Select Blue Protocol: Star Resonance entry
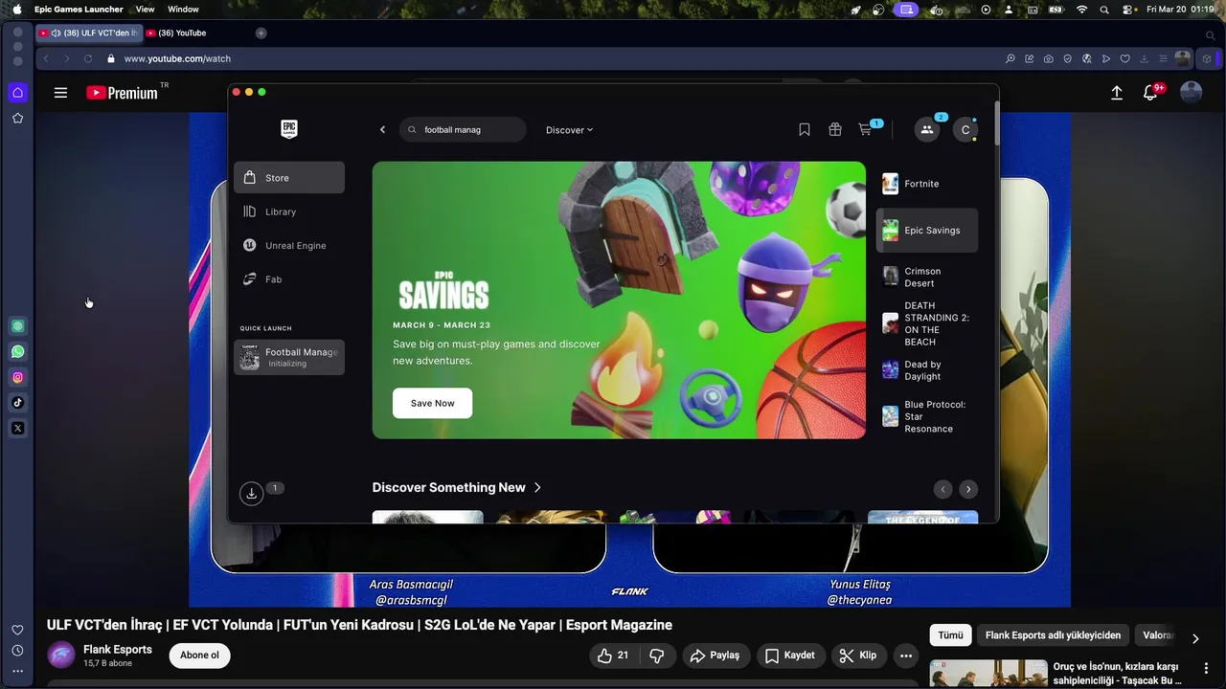Screen dimensions: 1226x689 [x=927, y=416]
